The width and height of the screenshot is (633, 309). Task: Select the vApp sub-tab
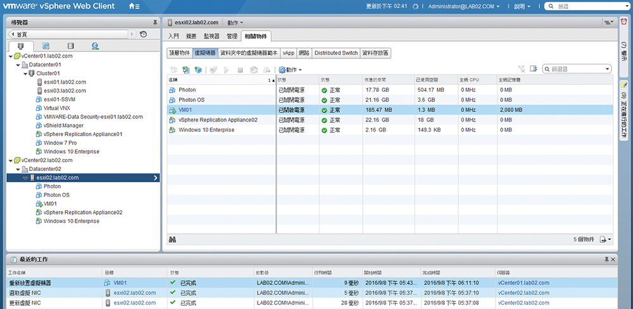pos(288,53)
